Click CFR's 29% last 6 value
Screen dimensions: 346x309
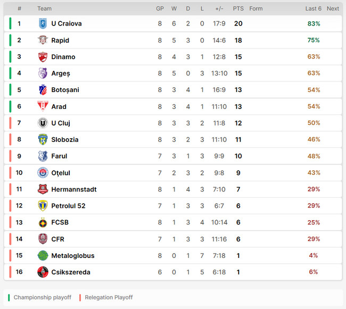click(314, 239)
